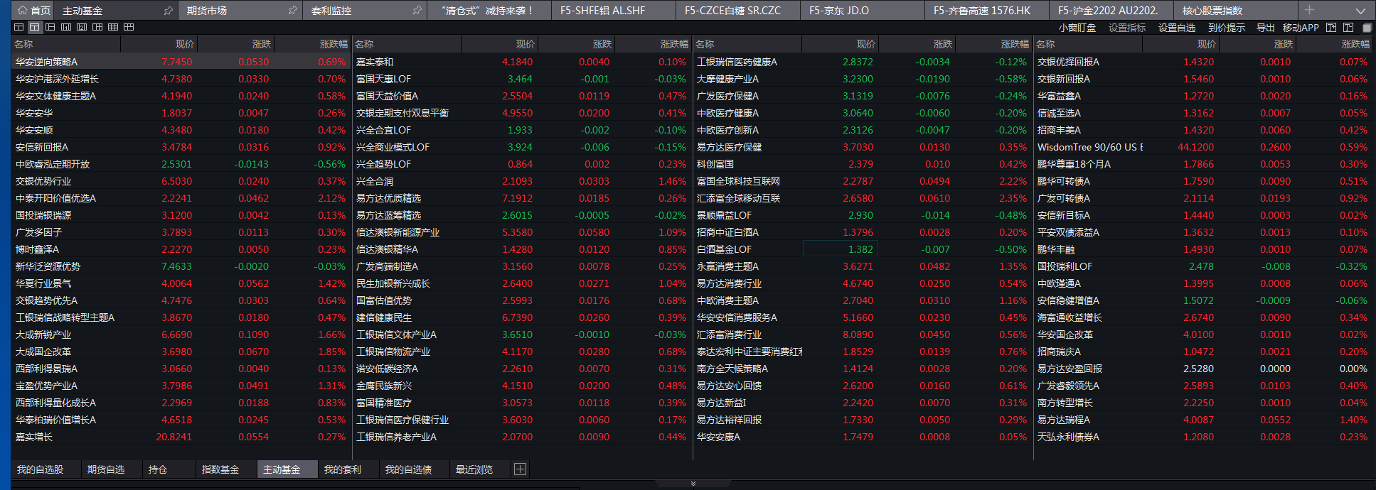This screenshot has width=1376, height=490.
Task: Select 汇添富消费行业 row
Action: (x=862, y=334)
